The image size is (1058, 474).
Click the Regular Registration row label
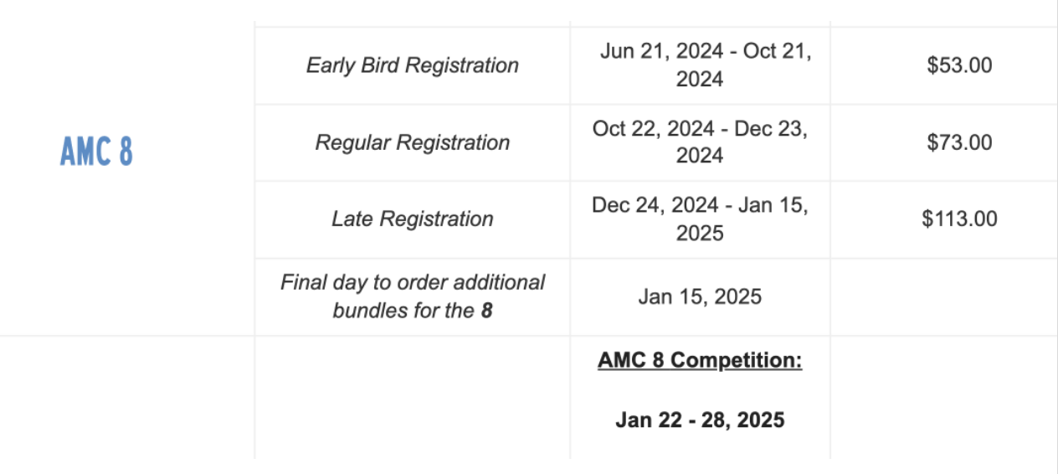pos(412,142)
